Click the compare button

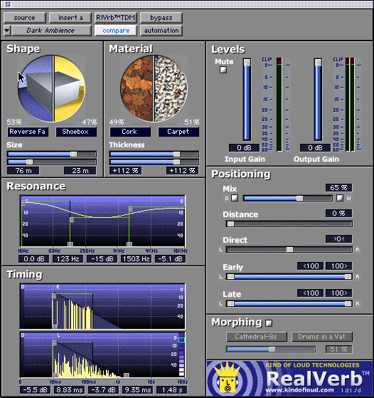coord(116,31)
